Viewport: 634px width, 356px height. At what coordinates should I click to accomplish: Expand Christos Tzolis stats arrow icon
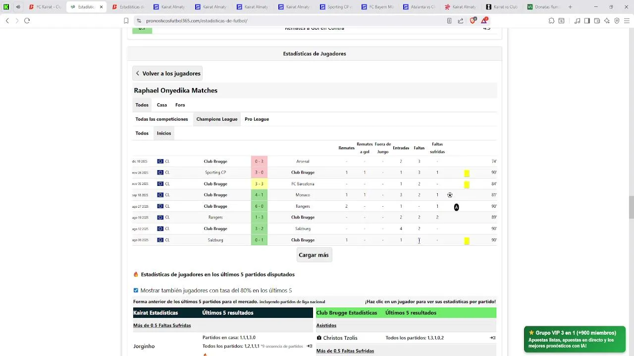[493, 338]
